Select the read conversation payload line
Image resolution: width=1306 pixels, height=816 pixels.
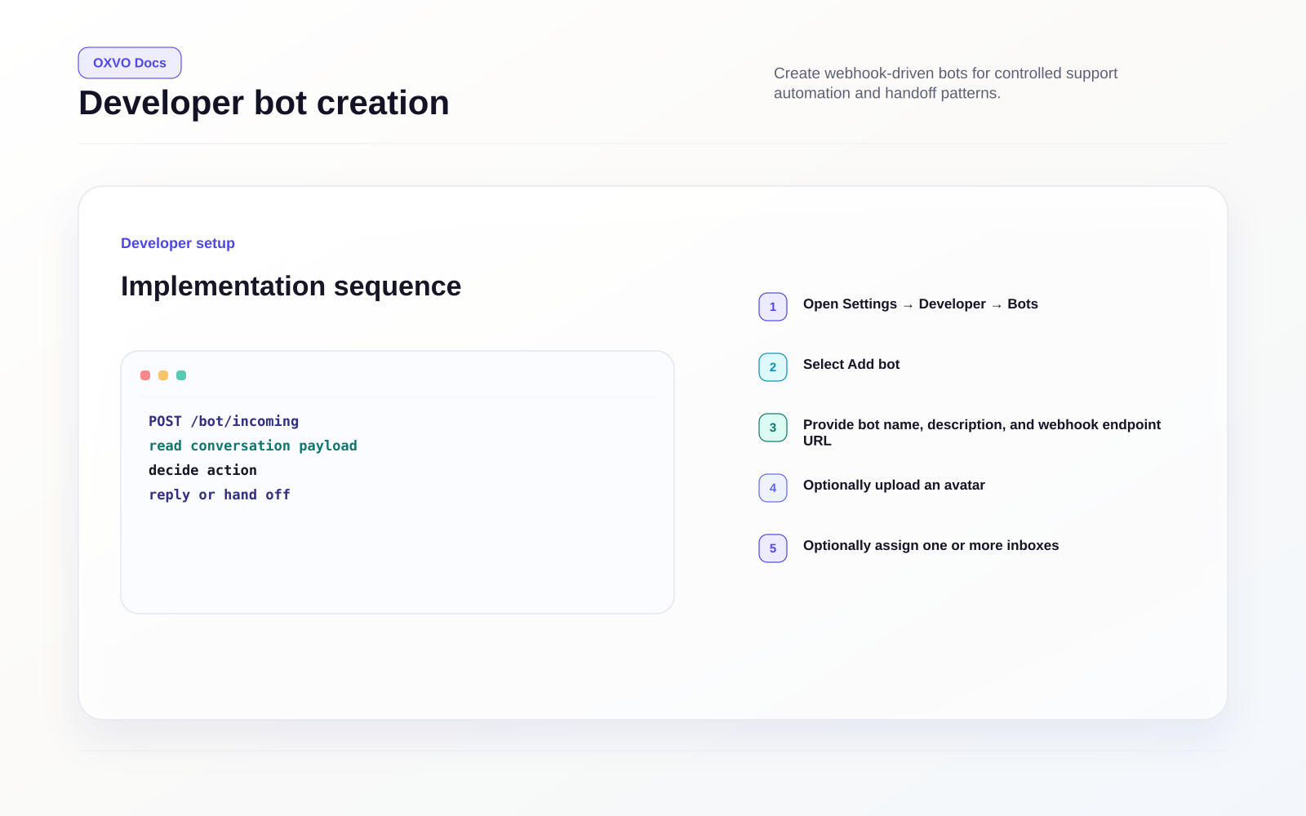click(253, 446)
